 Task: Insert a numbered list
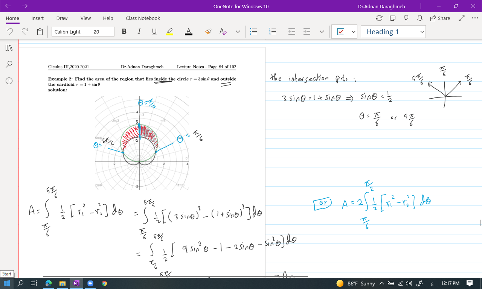click(273, 32)
